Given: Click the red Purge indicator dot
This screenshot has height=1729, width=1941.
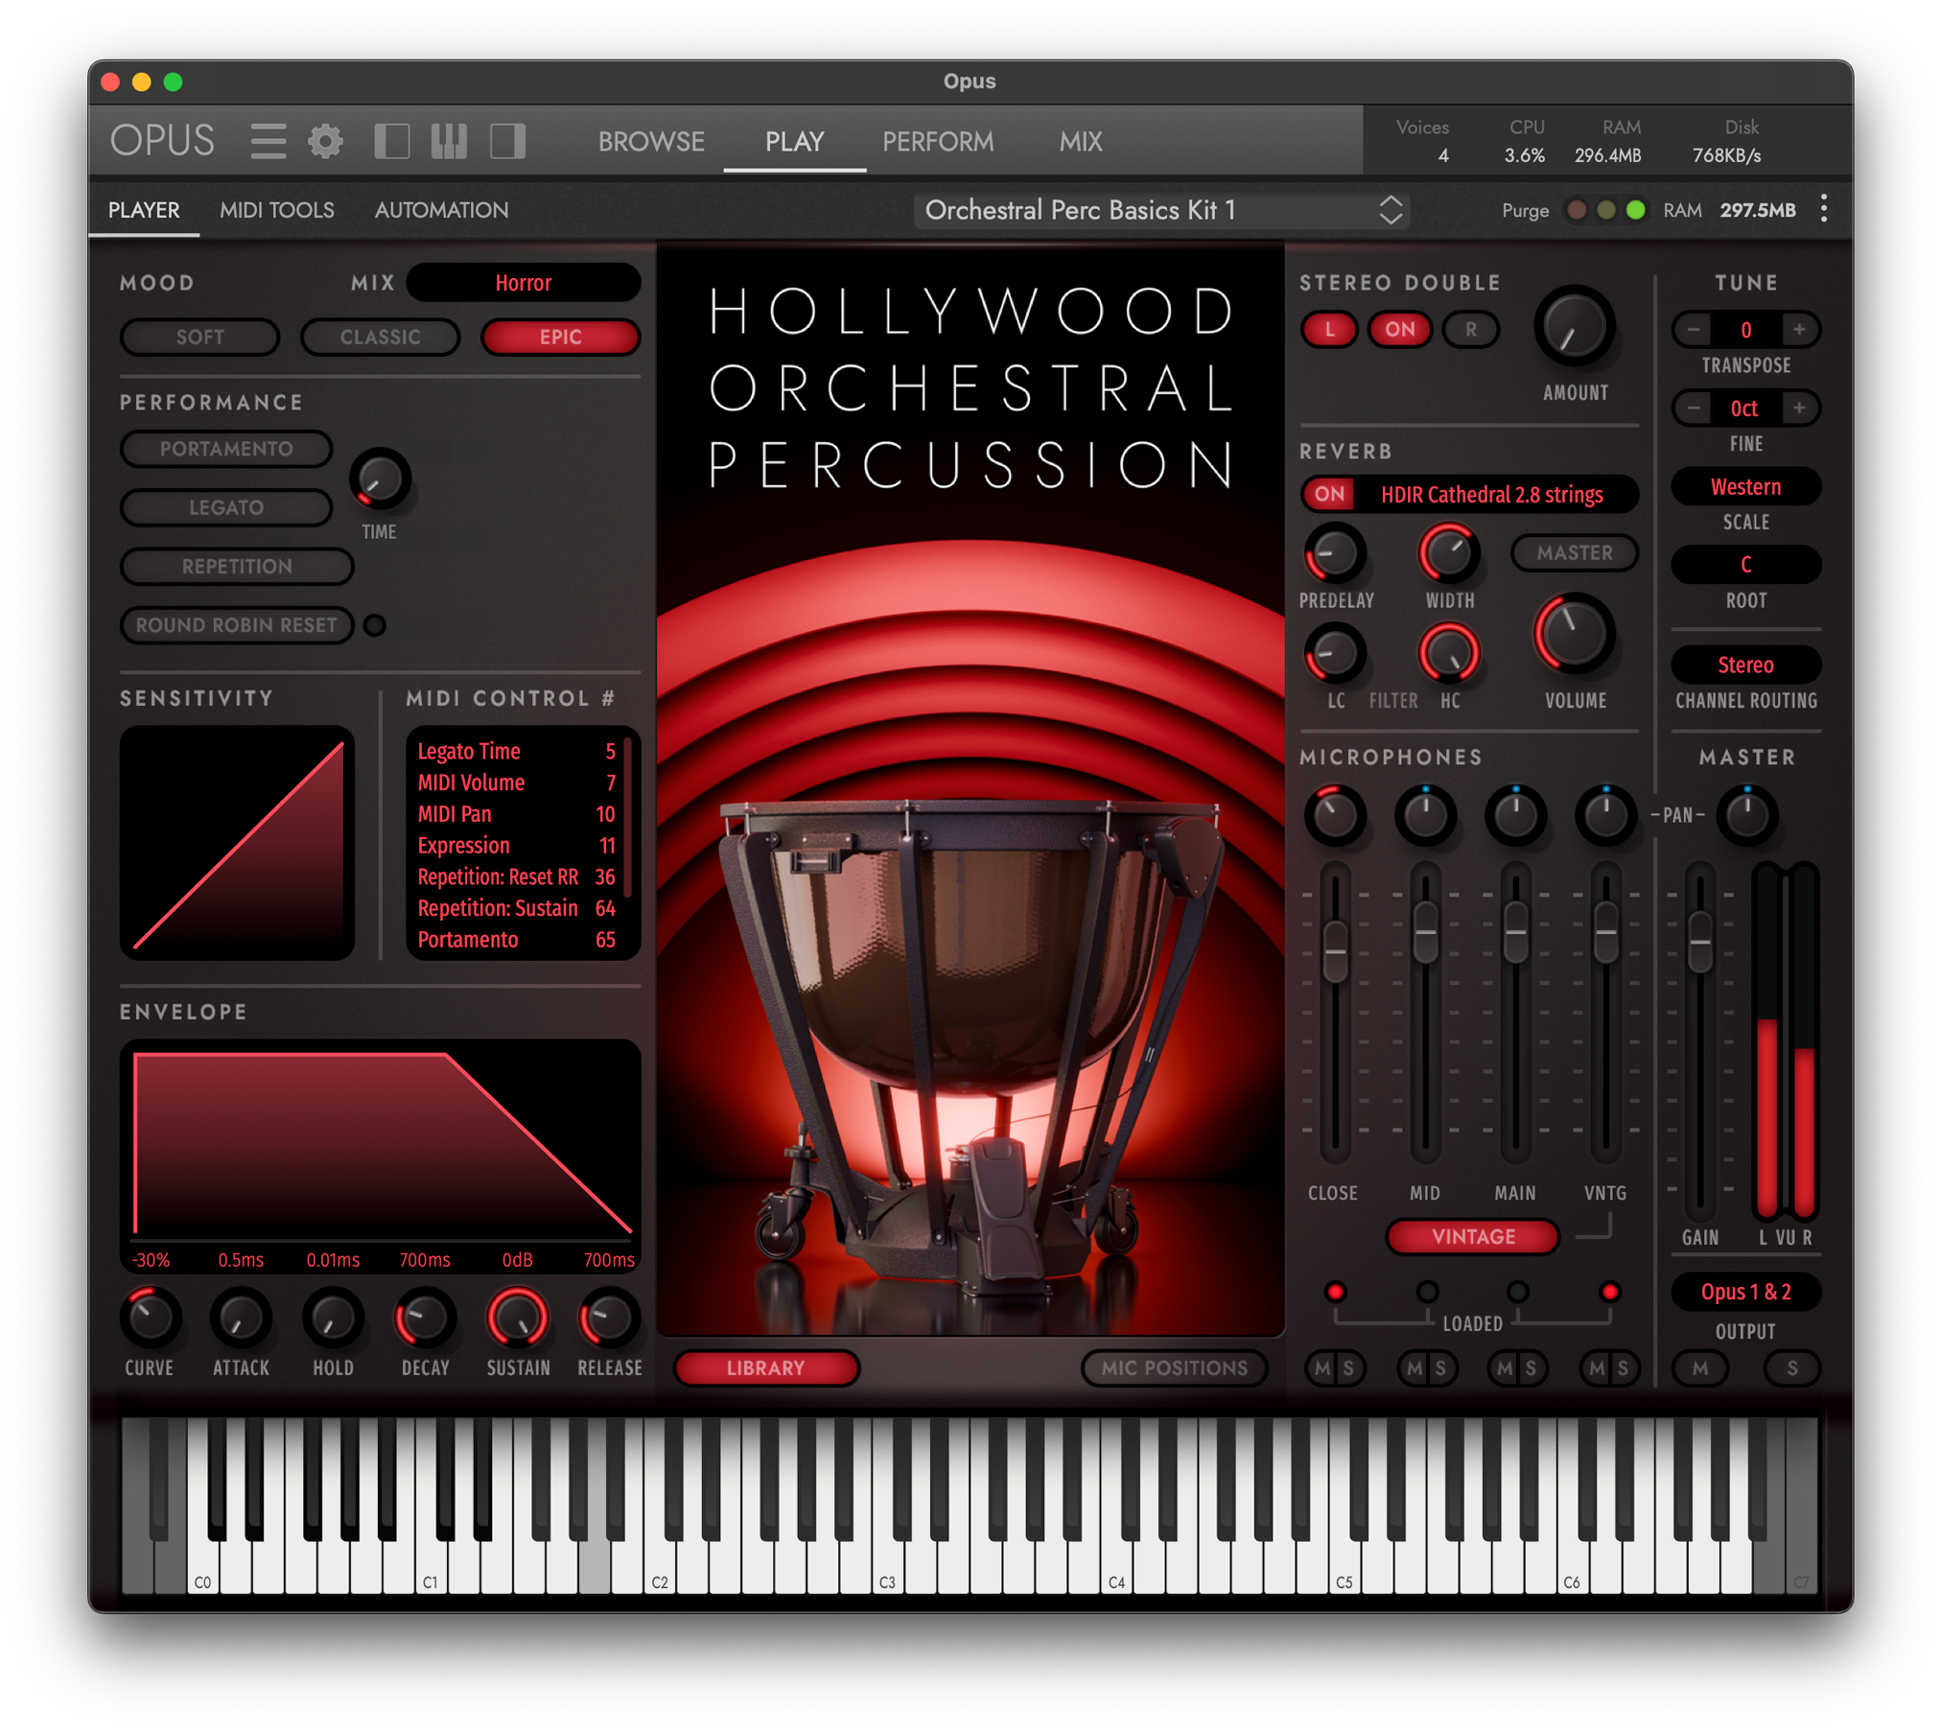Looking at the screenshot, I should [x=1576, y=209].
